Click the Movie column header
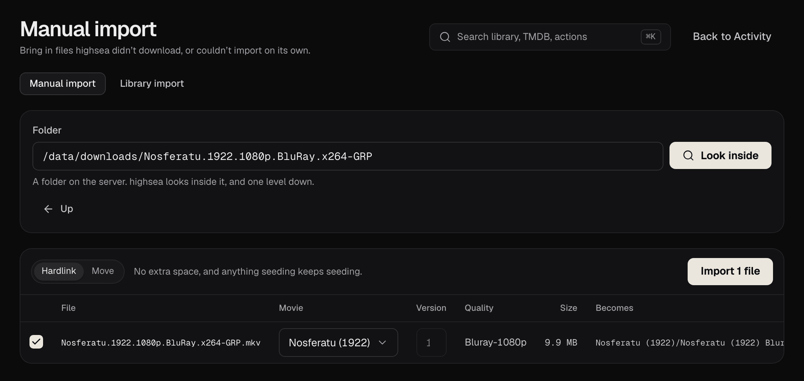 291,308
